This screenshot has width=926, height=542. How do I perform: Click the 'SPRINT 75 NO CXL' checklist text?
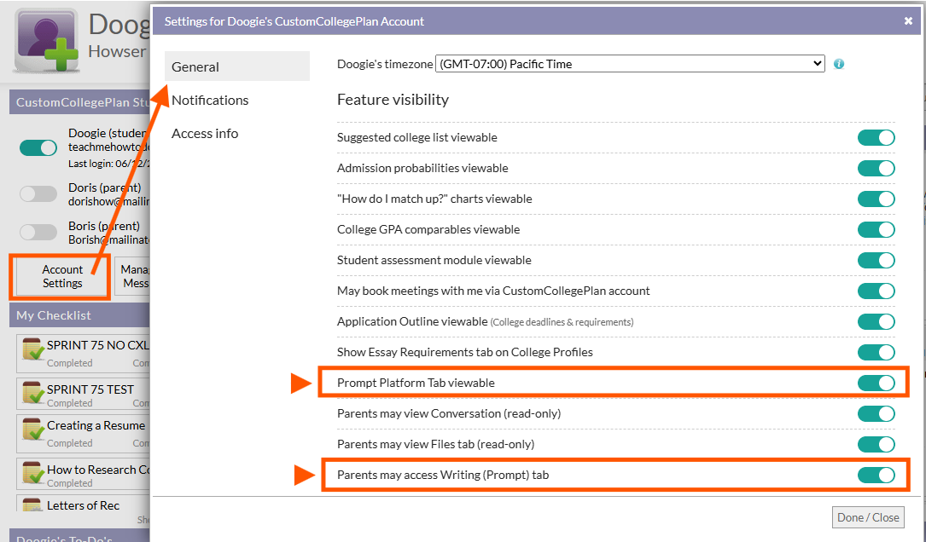[98, 345]
